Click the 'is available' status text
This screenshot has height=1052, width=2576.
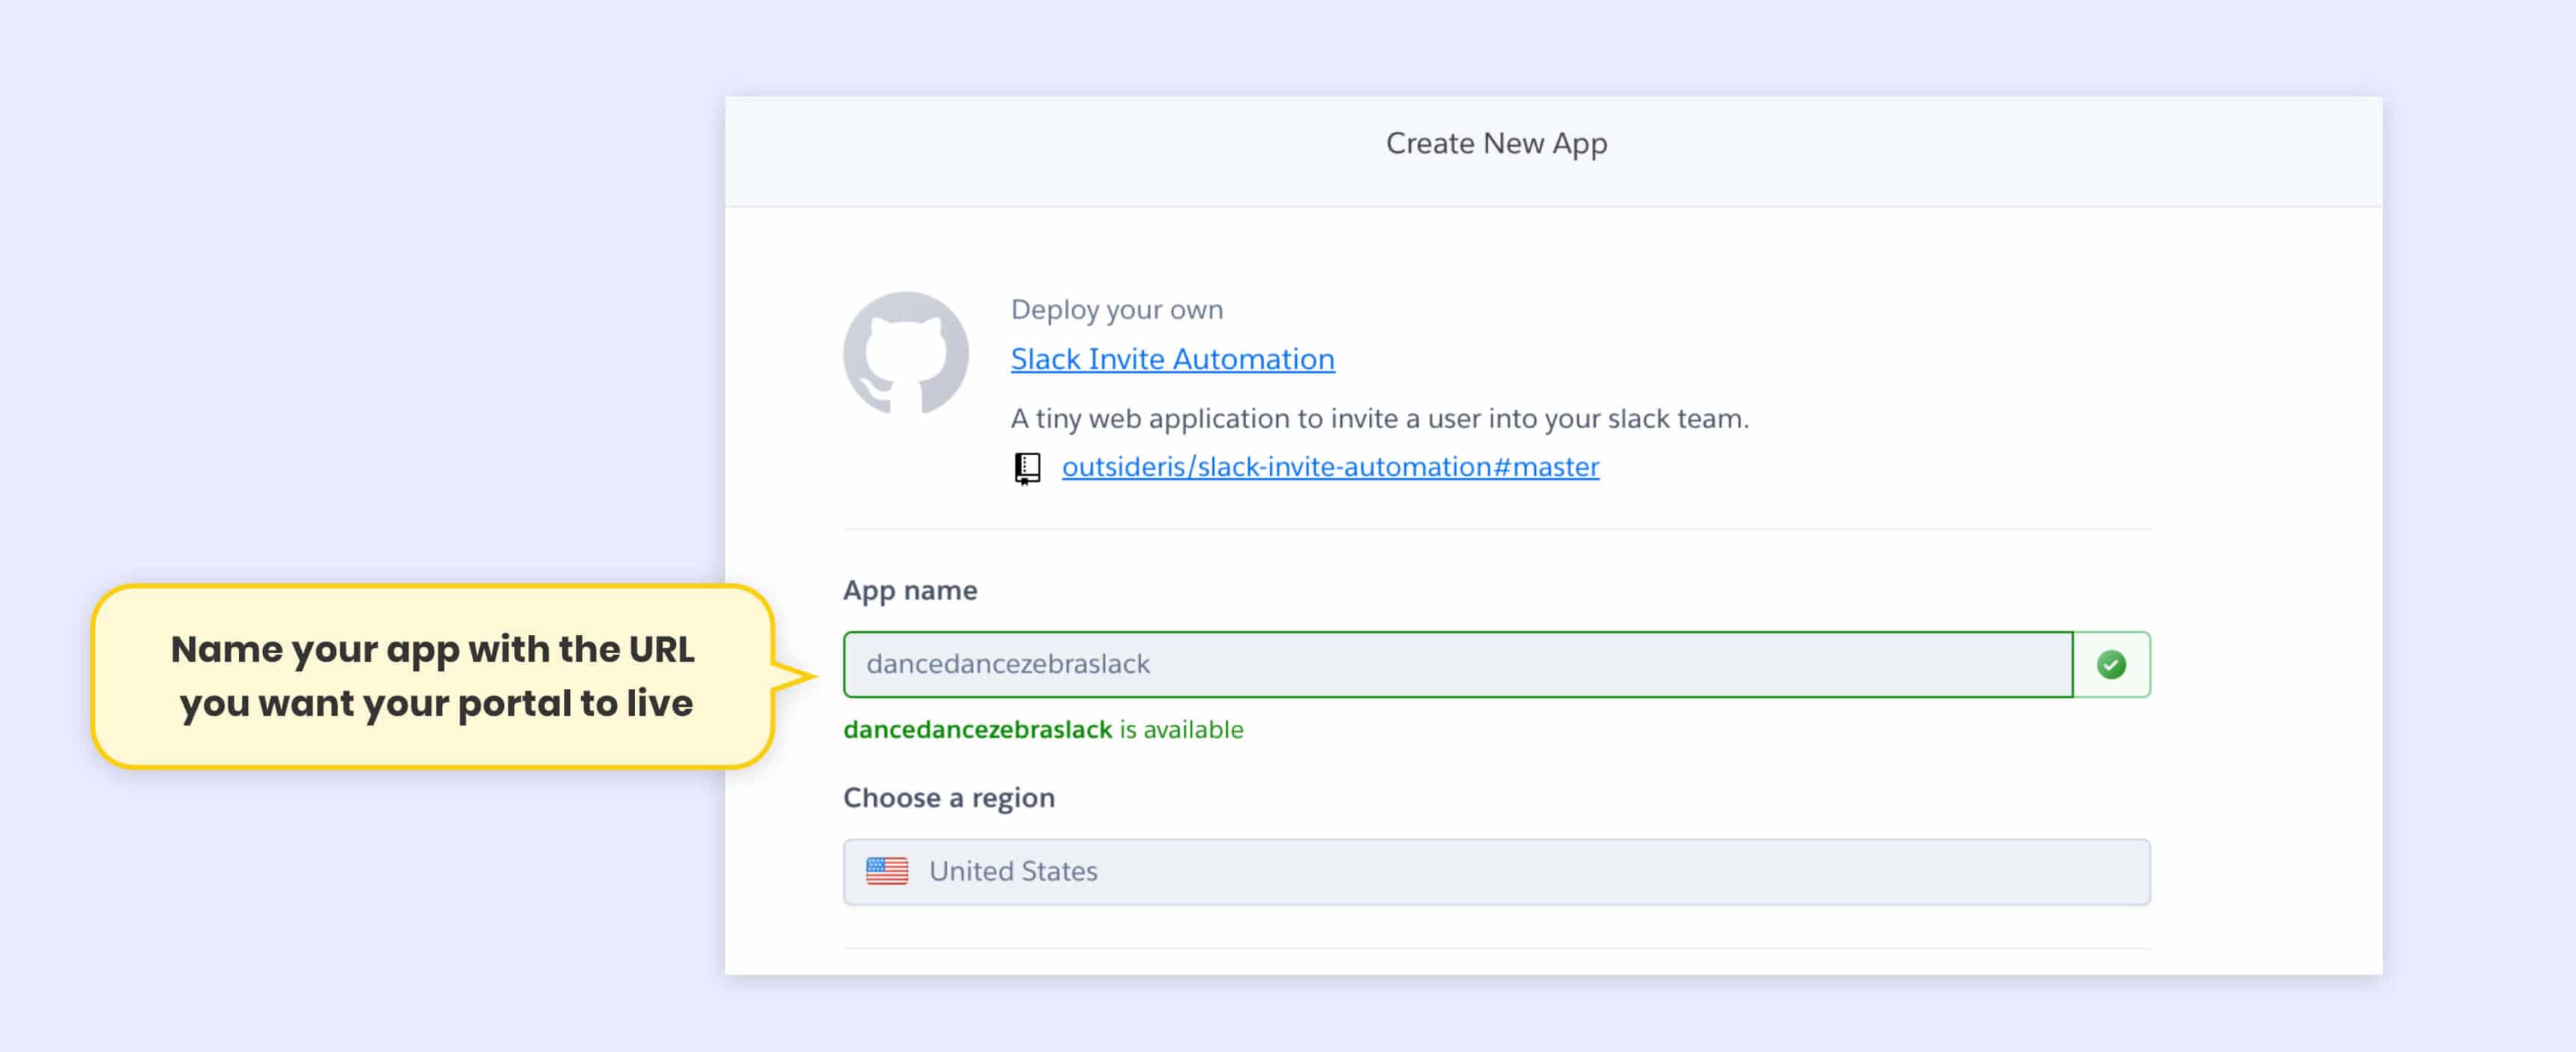tap(1181, 730)
